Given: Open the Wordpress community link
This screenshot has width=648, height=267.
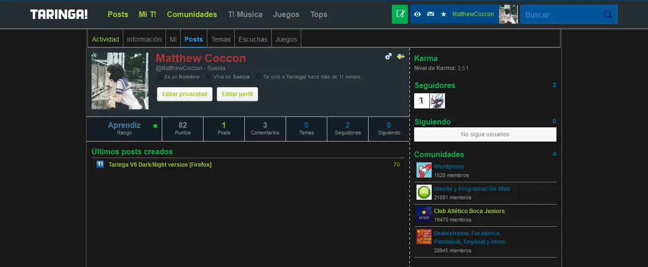Looking at the screenshot, I should coord(449,167).
